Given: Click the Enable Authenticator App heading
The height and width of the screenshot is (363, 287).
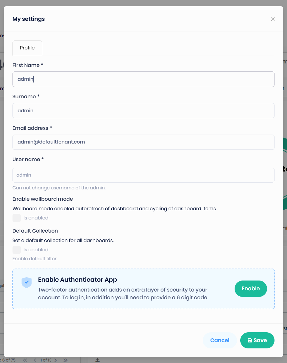Looking at the screenshot, I should click(77, 280).
